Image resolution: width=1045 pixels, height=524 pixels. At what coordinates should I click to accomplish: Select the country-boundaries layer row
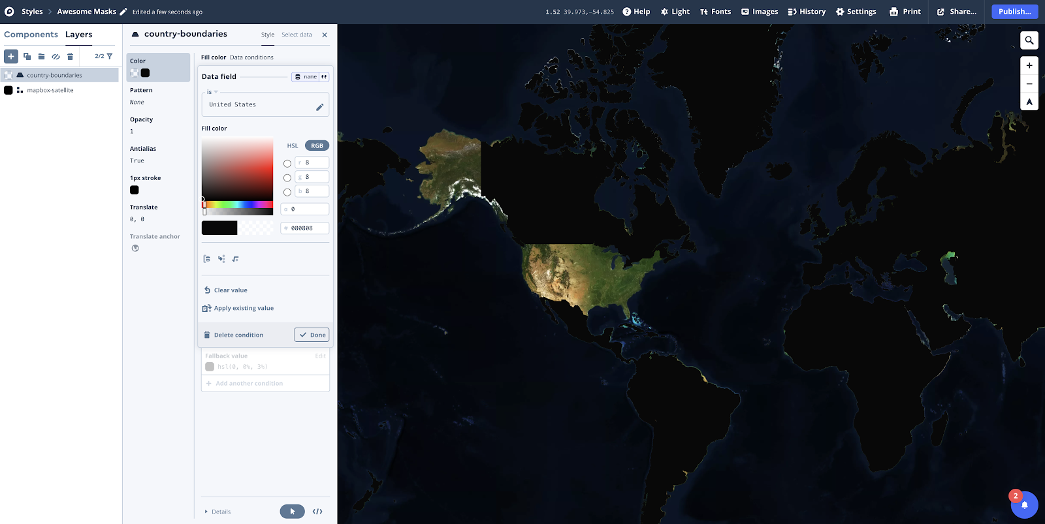tap(59, 75)
